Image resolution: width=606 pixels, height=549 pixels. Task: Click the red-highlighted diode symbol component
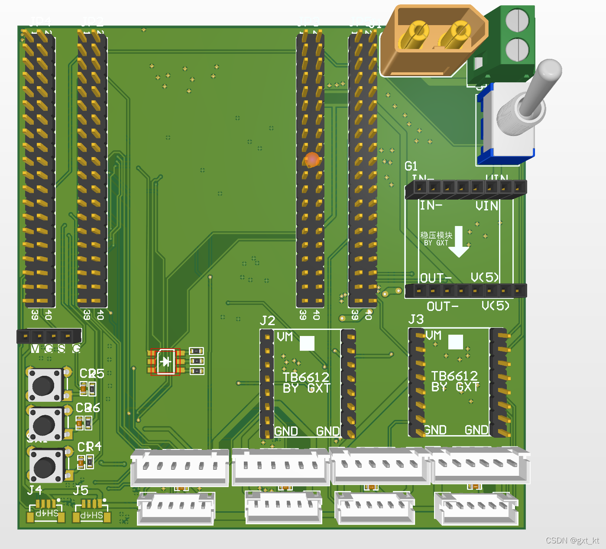click(x=167, y=362)
